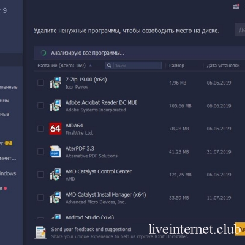The height and width of the screenshot is (245, 245).
Task: Select AMD Catalyst Install Manager (x64) name
Action: (x=105, y=195)
